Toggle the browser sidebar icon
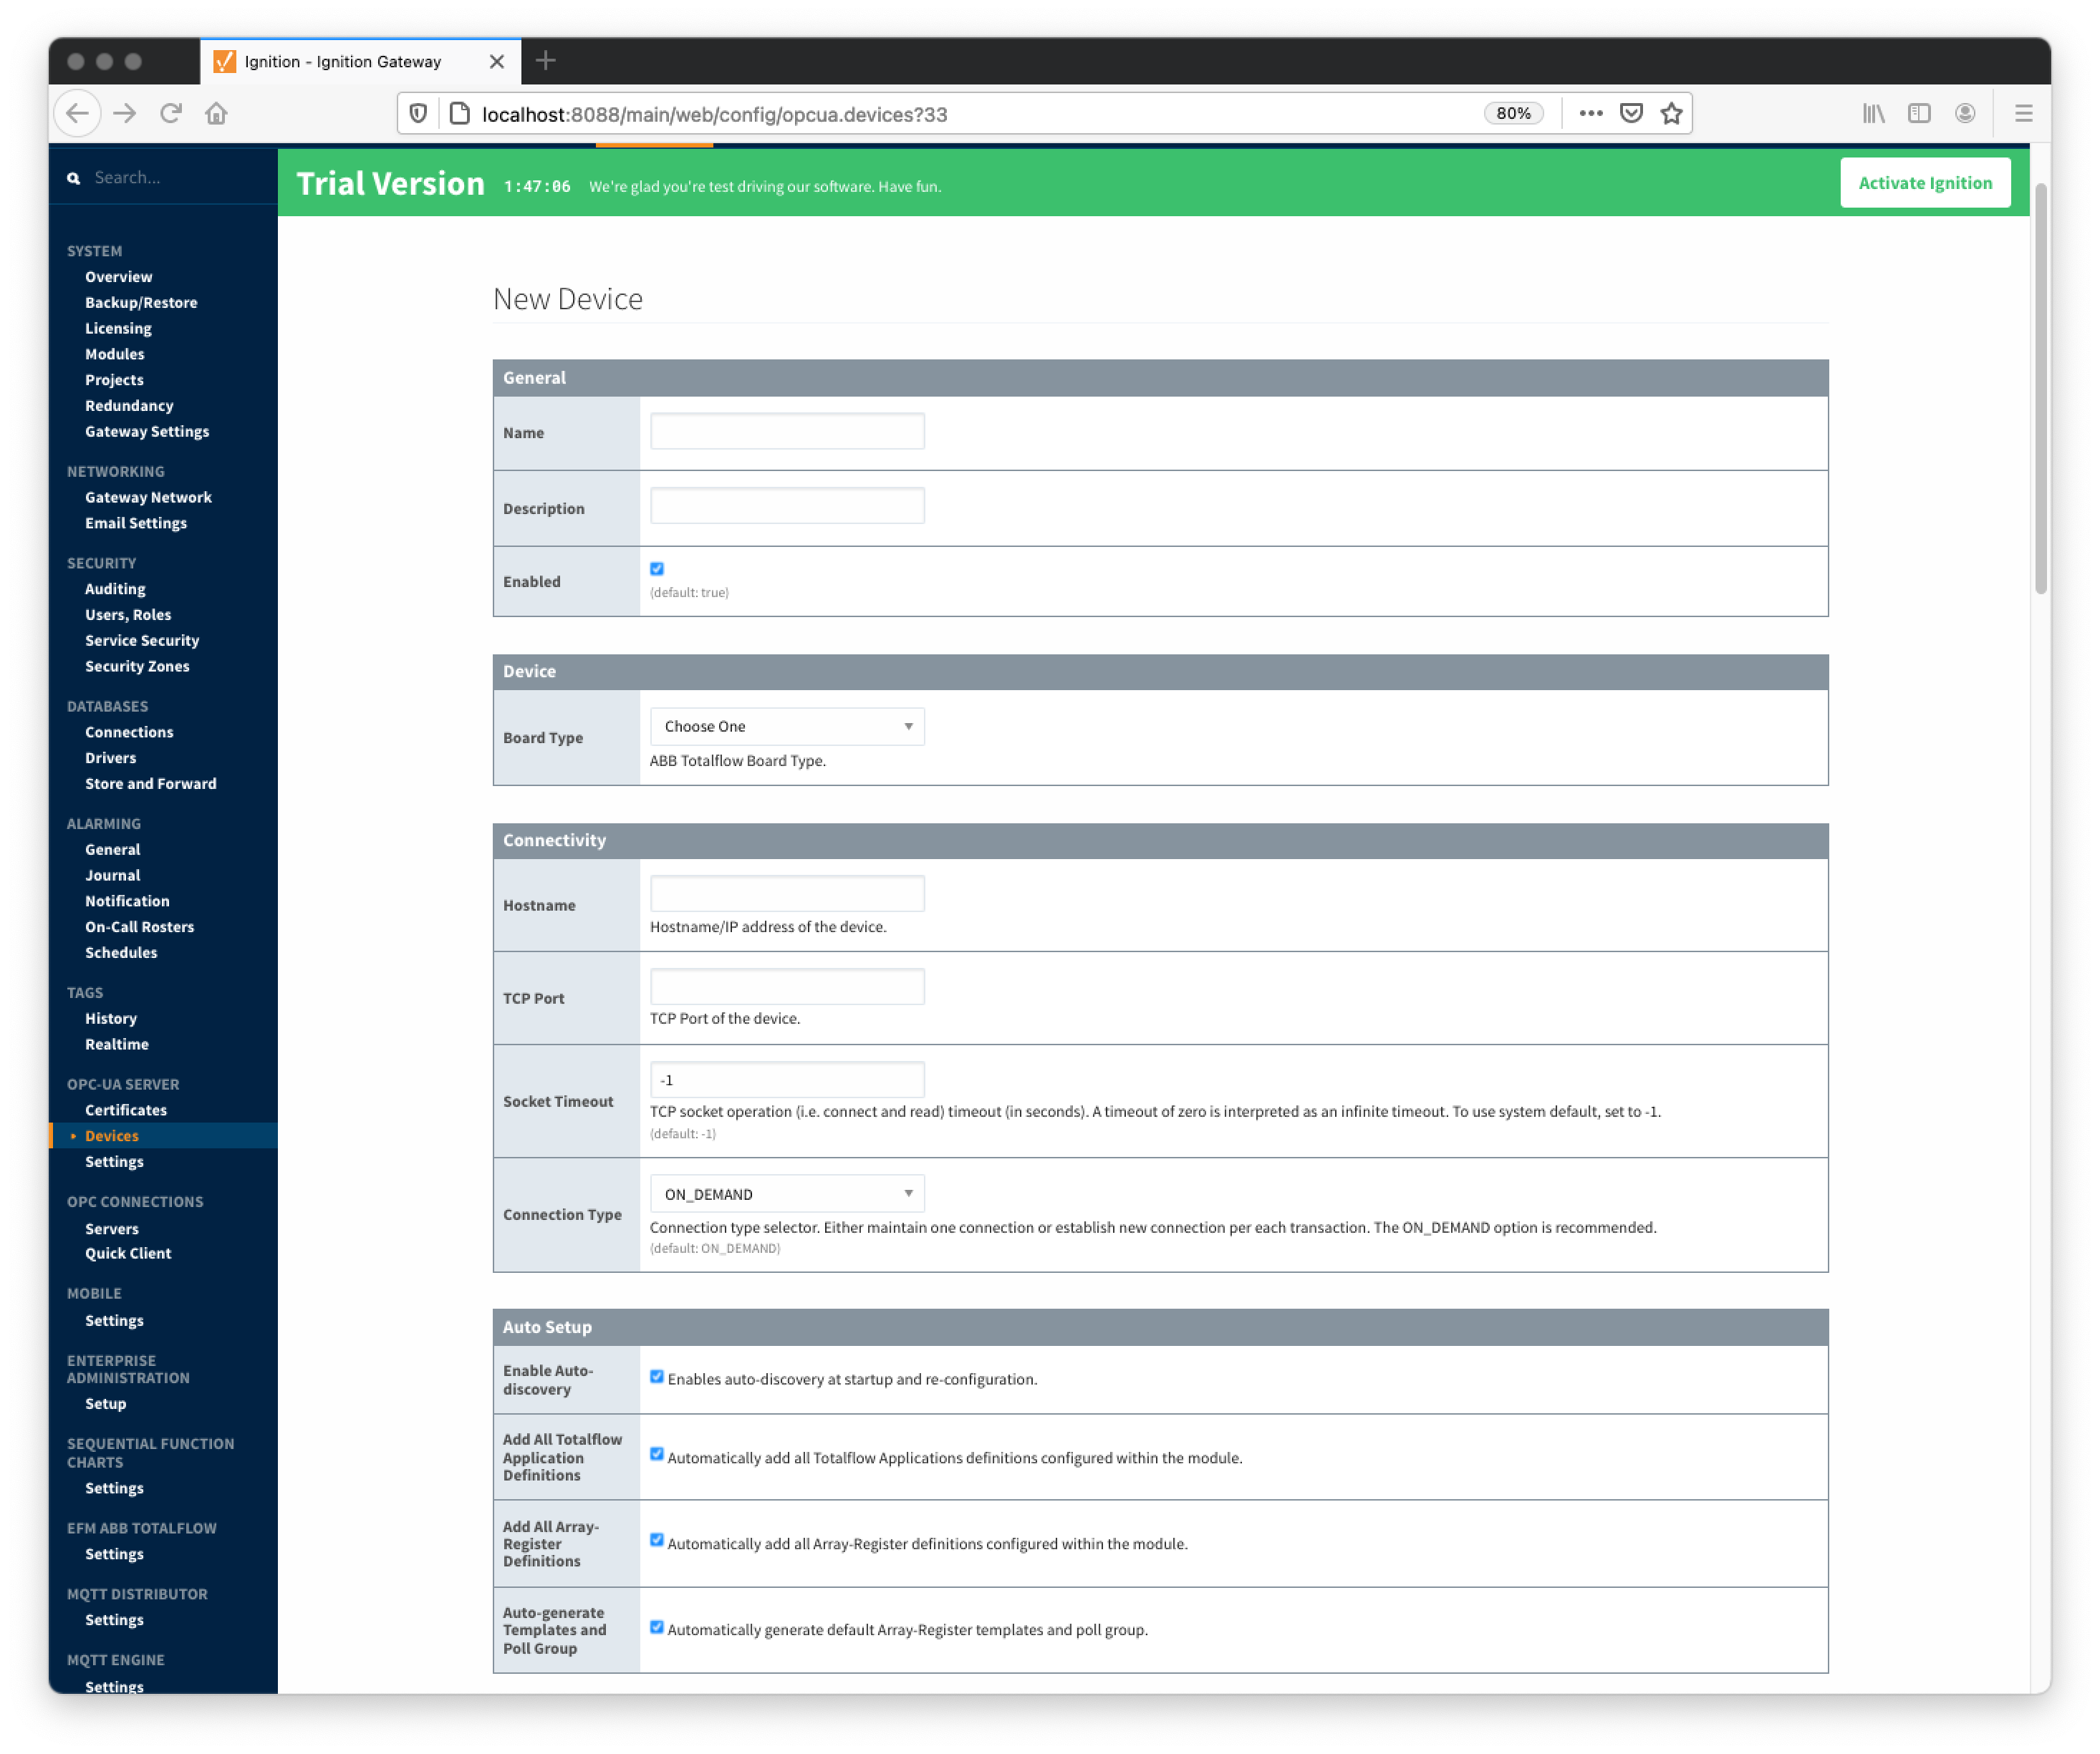The width and height of the screenshot is (2100, 1754). [x=1918, y=113]
